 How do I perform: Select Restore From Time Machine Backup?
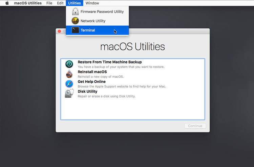[110, 62]
